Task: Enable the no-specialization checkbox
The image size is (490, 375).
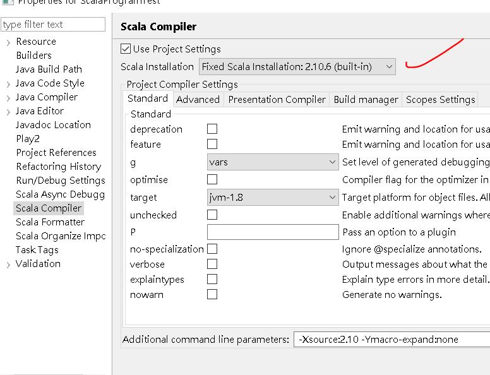Action: (x=212, y=249)
